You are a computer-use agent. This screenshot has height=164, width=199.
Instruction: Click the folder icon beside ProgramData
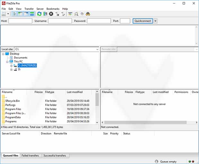pyautogui.click(x=3, y=117)
